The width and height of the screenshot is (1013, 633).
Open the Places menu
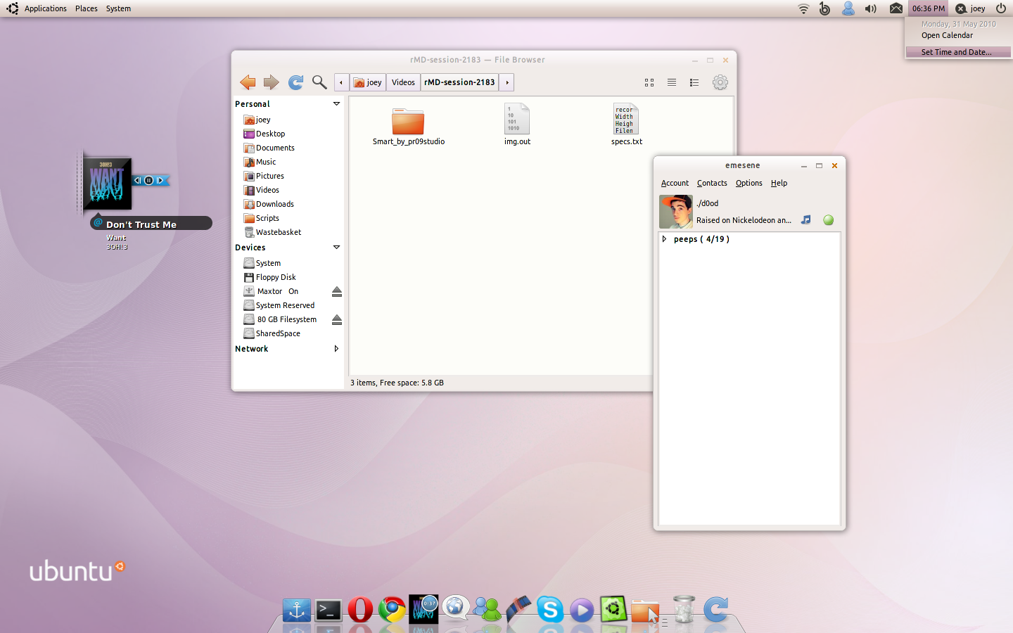[x=87, y=8]
